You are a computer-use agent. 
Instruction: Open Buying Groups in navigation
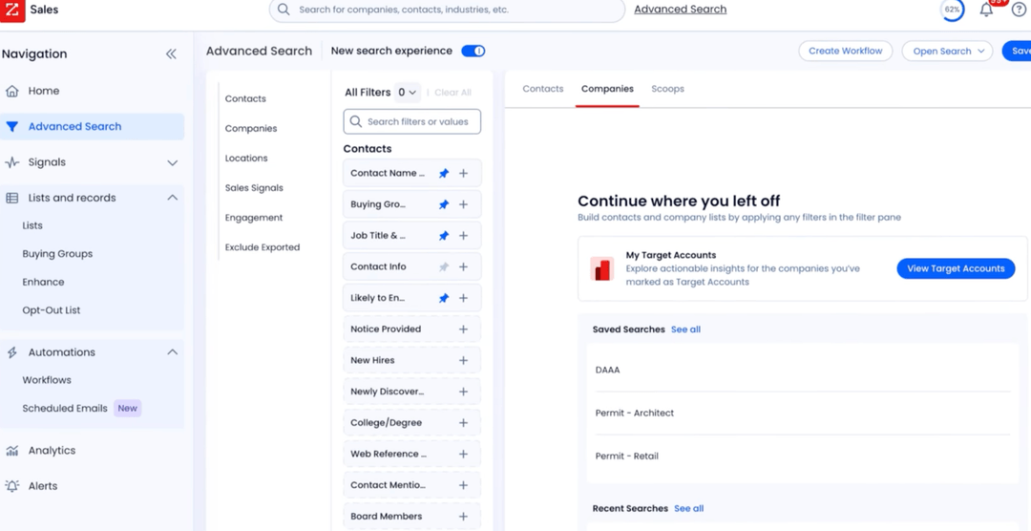click(x=57, y=253)
